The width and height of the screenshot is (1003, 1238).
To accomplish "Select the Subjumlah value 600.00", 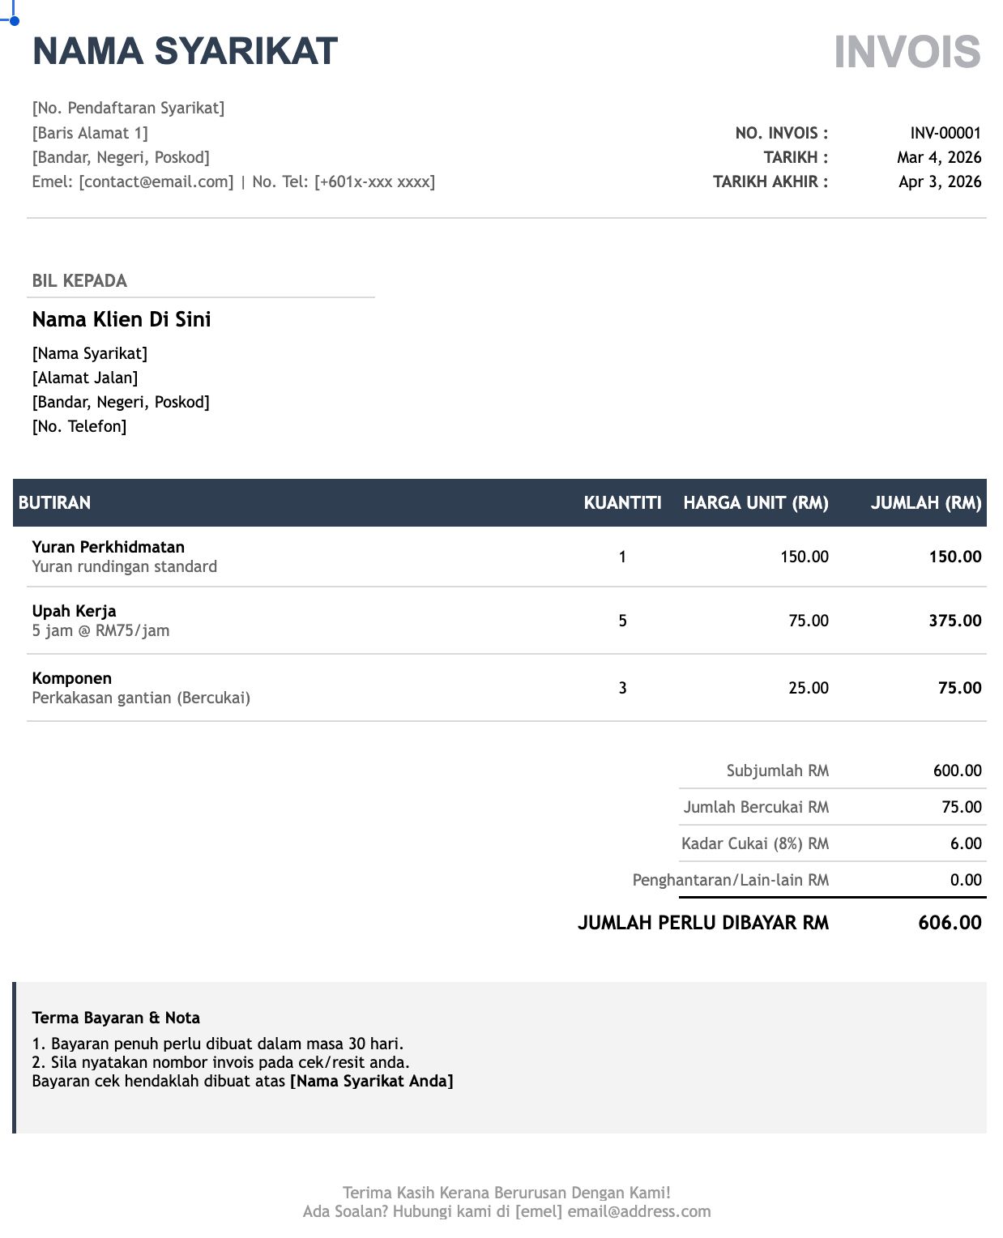I will coord(958,771).
